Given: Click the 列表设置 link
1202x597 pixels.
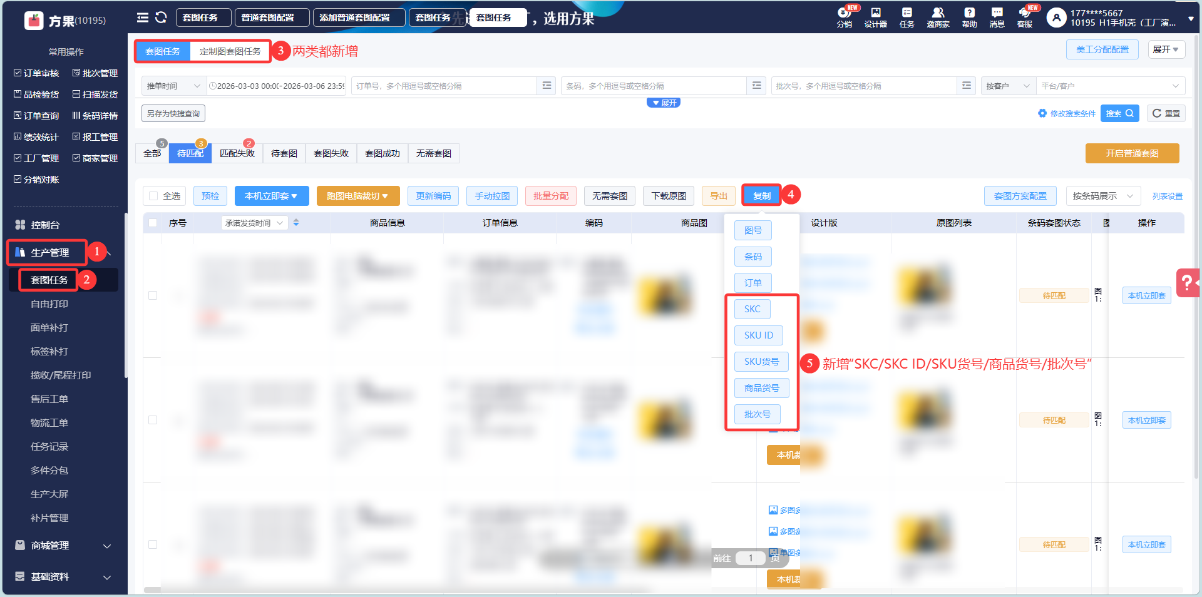Looking at the screenshot, I should (x=1168, y=196).
